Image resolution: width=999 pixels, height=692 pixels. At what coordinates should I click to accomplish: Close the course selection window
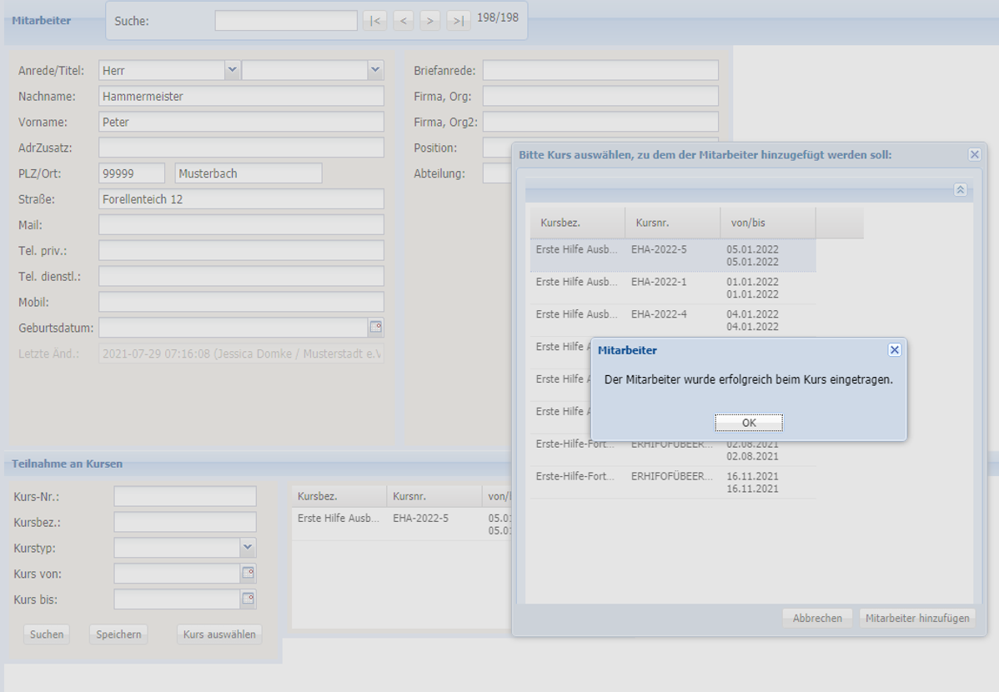[x=974, y=155]
